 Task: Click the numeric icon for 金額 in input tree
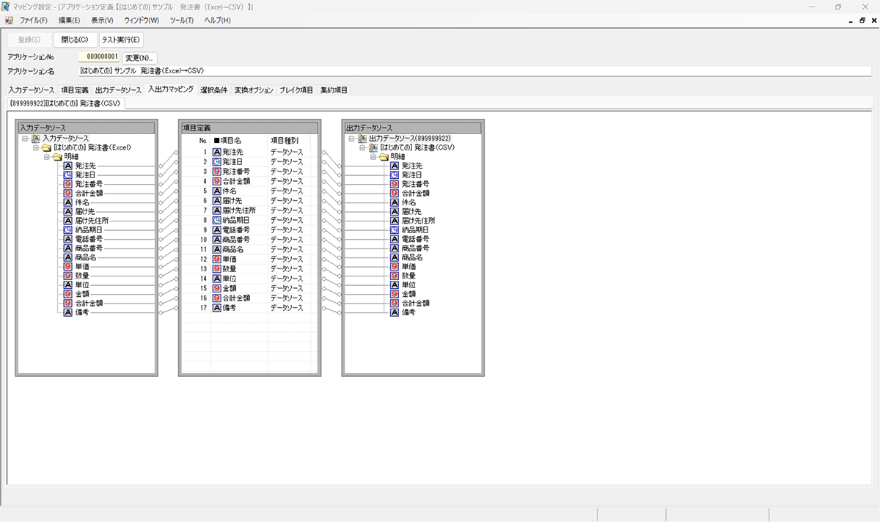pos(68,293)
